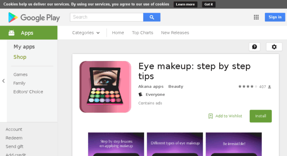Click the Everyone content rating E icon
This screenshot has width=287, height=156.
click(x=140, y=94)
